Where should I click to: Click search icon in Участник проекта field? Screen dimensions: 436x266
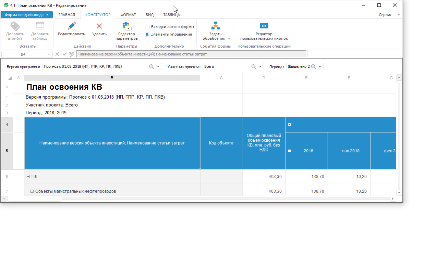(x=254, y=67)
